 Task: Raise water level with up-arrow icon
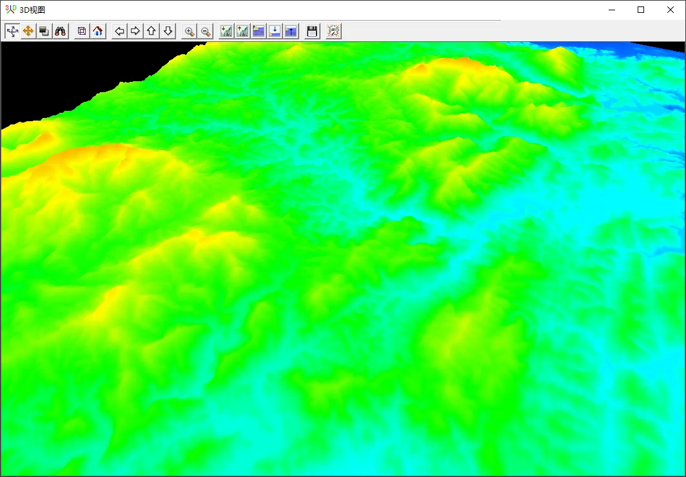pos(291,31)
